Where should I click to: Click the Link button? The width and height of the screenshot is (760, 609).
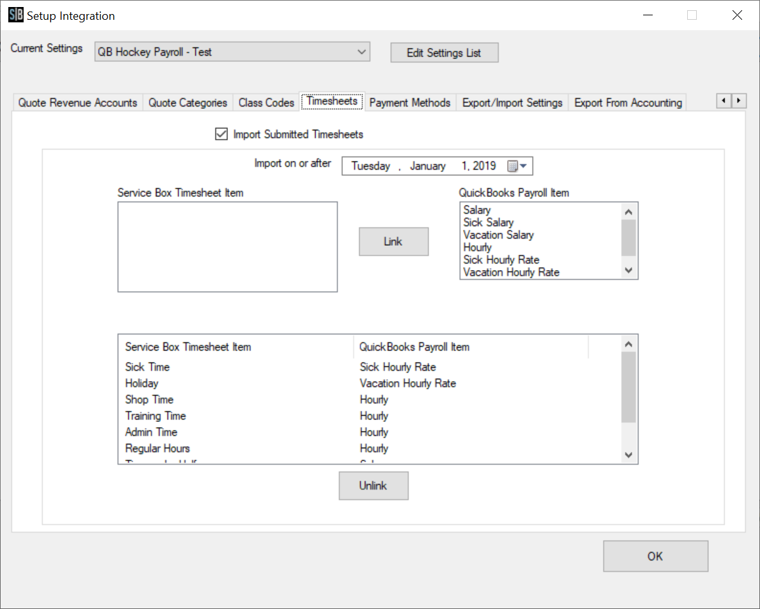click(x=393, y=241)
